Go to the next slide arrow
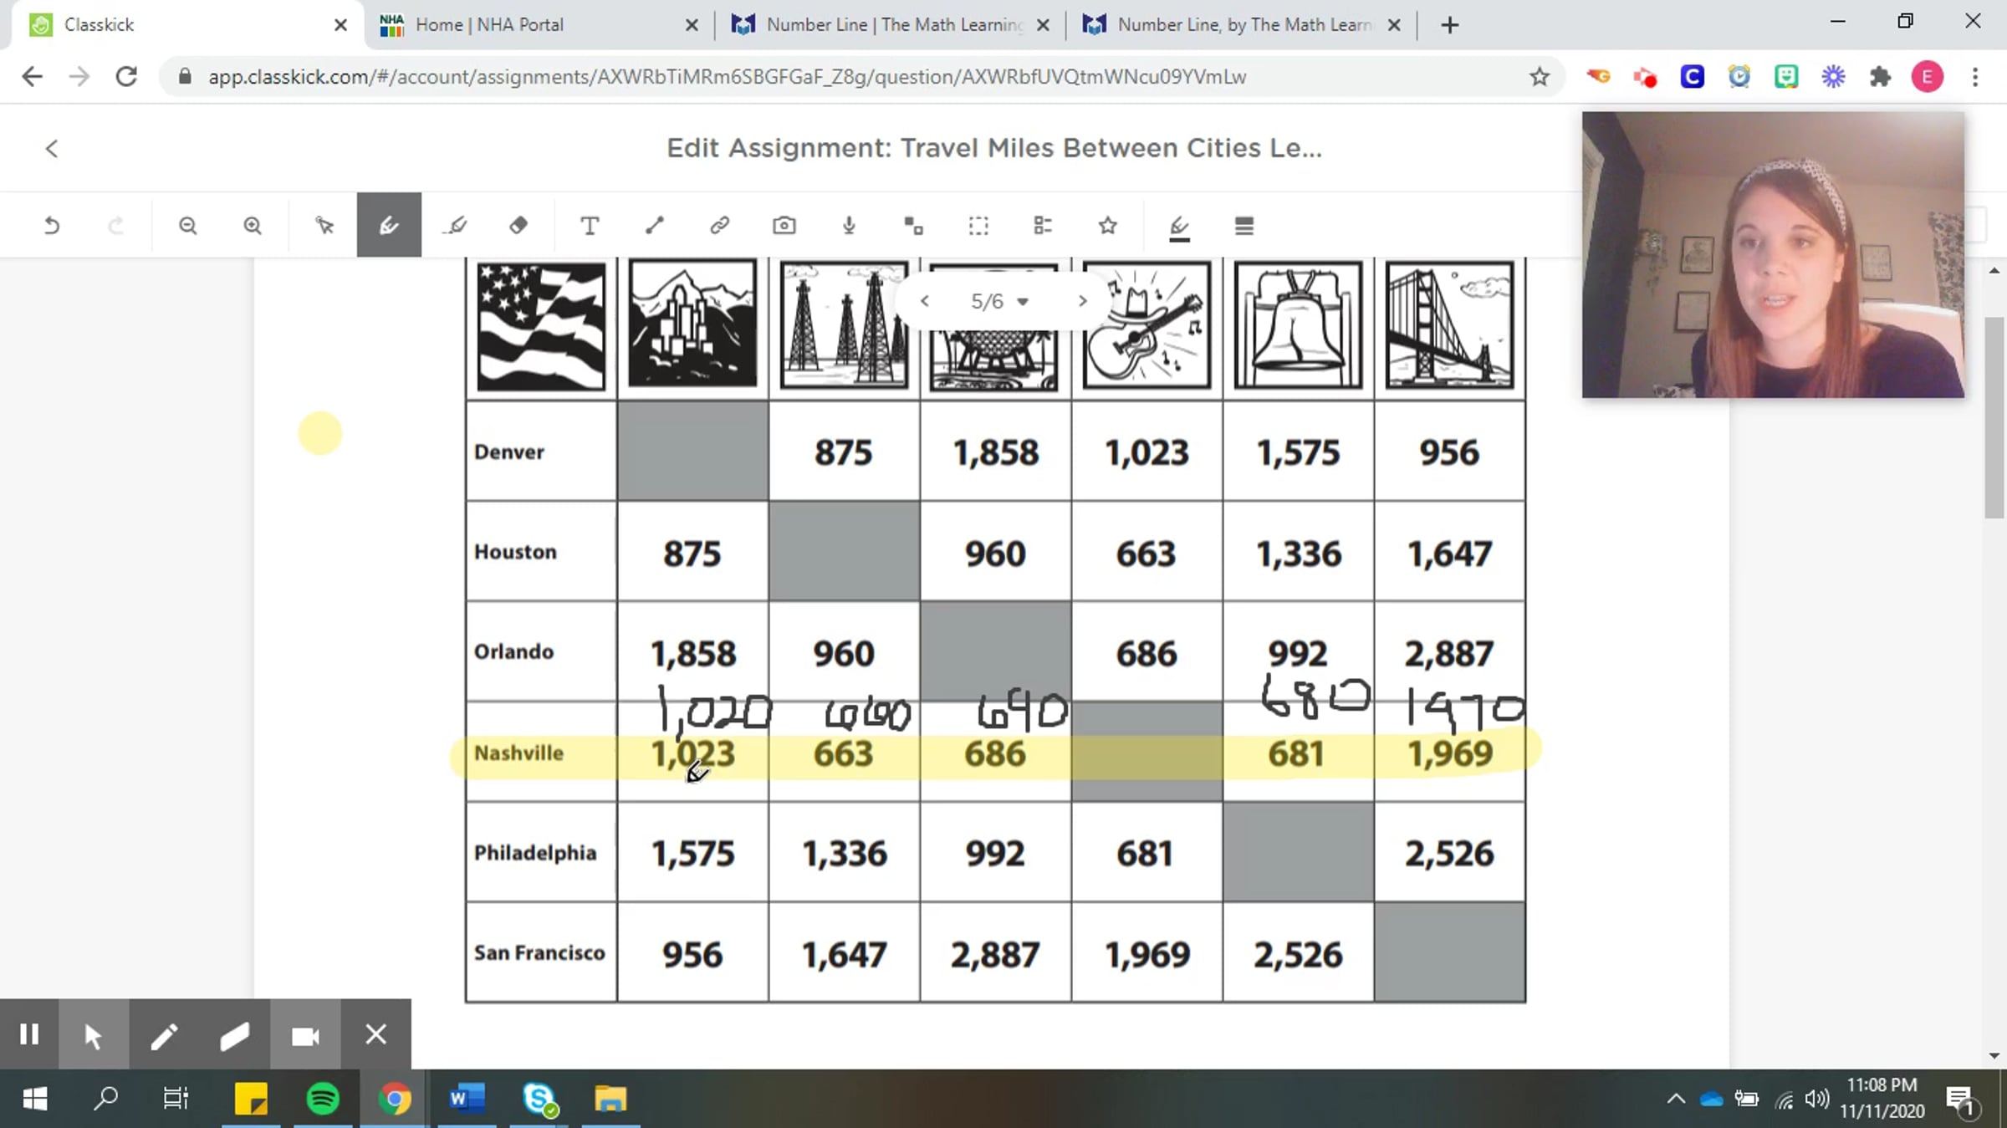The height and width of the screenshot is (1128, 2007). point(1082,301)
